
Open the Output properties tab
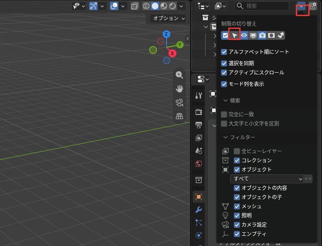click(199, 125)
